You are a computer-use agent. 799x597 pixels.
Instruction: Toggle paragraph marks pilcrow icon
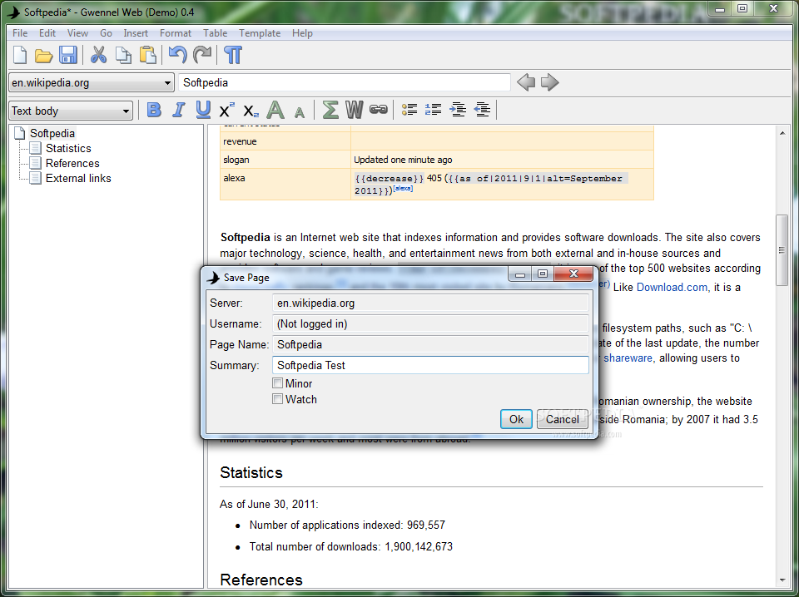tap(233, 54)
